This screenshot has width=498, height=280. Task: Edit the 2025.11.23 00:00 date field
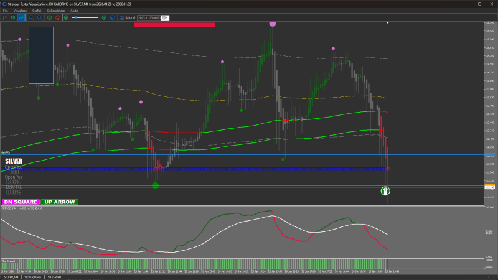149,18
